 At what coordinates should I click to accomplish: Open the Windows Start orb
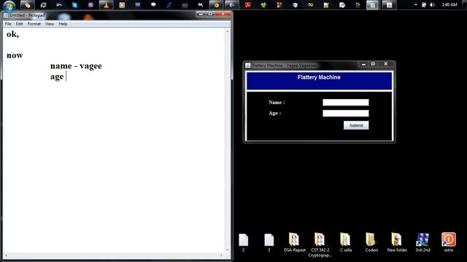pyautogui.click(x=9, y=5)
